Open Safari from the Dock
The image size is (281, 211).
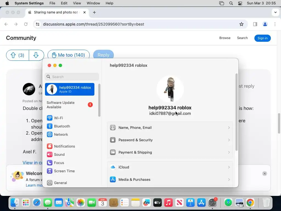click(37, 203)
